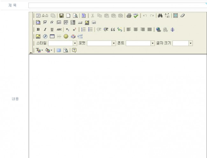Image resolution: width=207 pixels, height=158 pixels.
Task: Center align text
Action: coord(136,29)
